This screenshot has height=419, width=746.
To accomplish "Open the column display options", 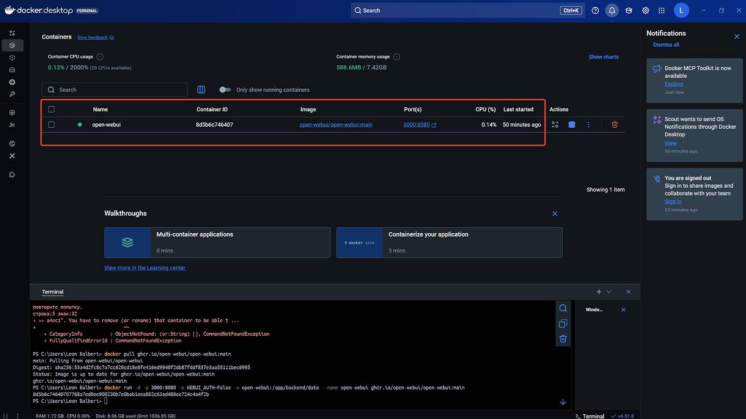I will (201, 90).
